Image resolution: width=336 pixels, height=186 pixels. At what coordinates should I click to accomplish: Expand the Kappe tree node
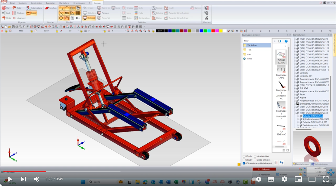point(295,98)
